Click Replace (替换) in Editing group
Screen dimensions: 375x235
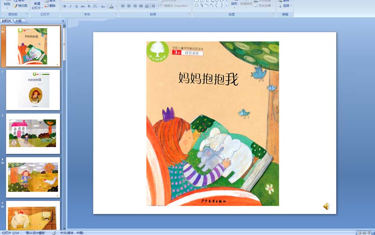click(x=285, y=1)
